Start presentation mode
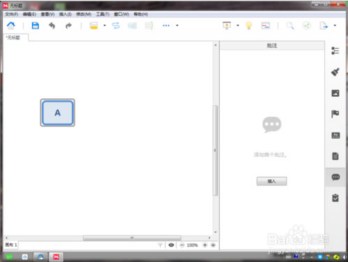The height and width of the screenshot is (262, 348). [x=227, y=25]
